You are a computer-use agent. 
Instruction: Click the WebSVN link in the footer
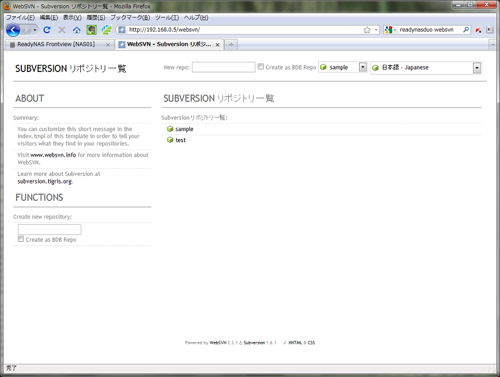tap(218, 343)
